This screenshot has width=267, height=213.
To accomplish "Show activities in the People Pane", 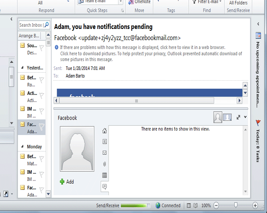I will [x=105, y=141].
